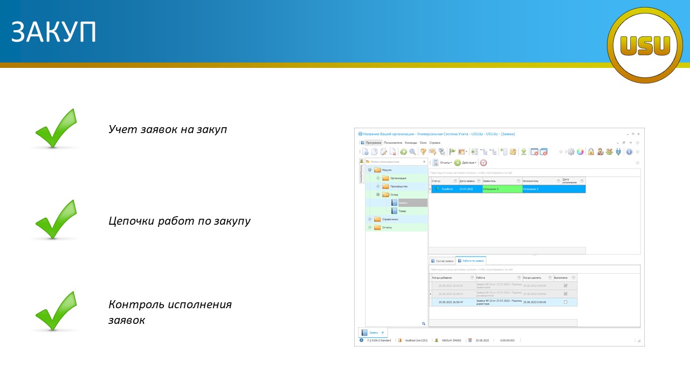Click the orange note puzzle icon

coord(513,152)
